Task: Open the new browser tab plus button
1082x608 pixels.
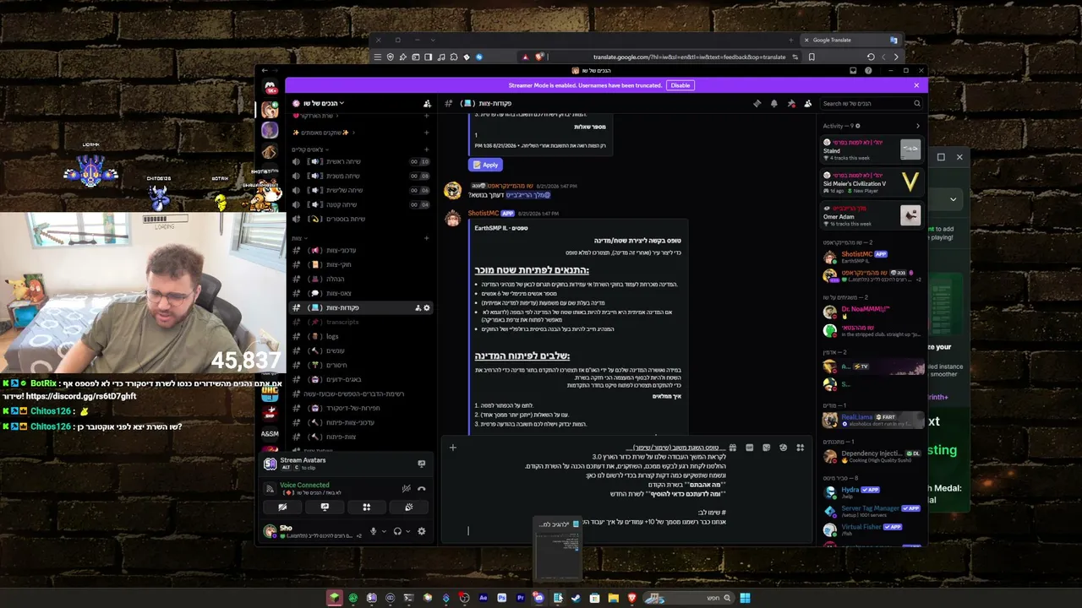Action: pyautogui.click(x=791, y=40)
